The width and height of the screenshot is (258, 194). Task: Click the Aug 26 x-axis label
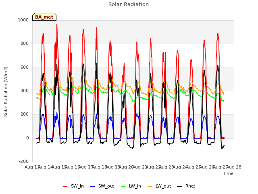[x=207, y=167]
